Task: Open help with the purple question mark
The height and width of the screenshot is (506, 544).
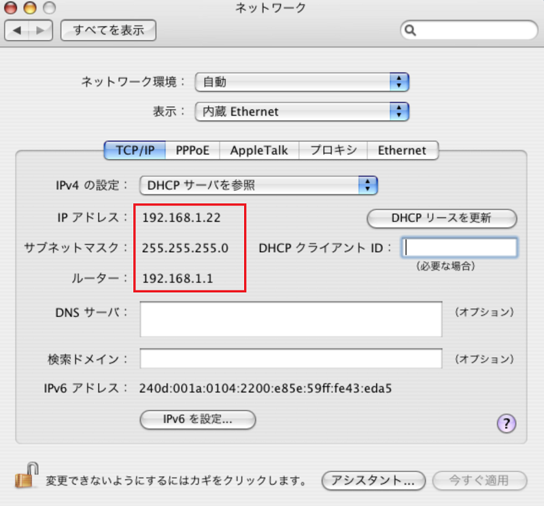Action: click(x=507, y=424)
